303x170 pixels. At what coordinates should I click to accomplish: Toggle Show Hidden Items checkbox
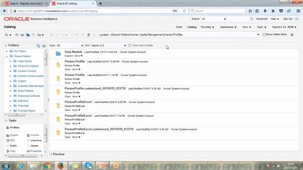(264, 34)
